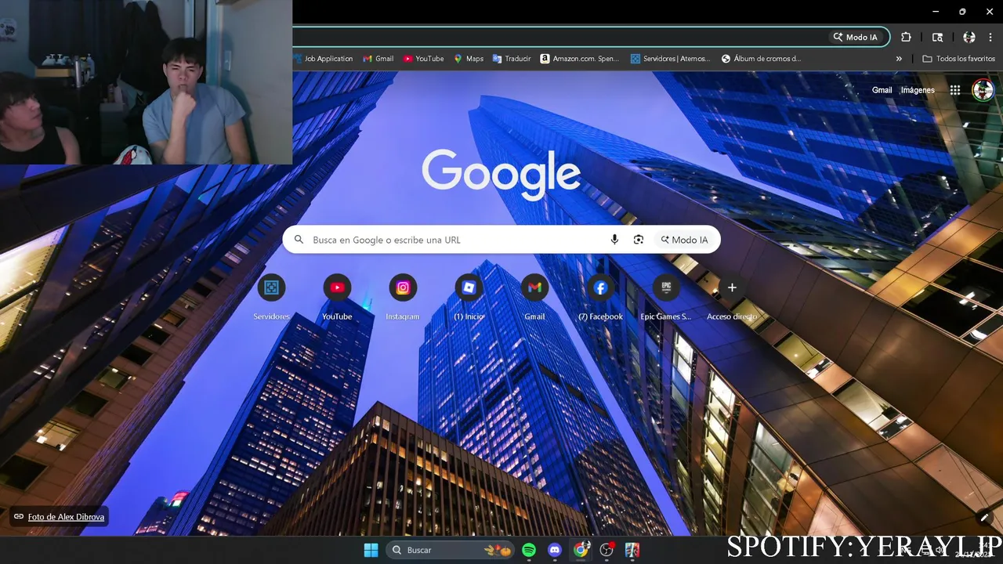The image size is (1003, 564).
Task: Open the Epic Games Store shortcut tile
Action: coord(666,298)
